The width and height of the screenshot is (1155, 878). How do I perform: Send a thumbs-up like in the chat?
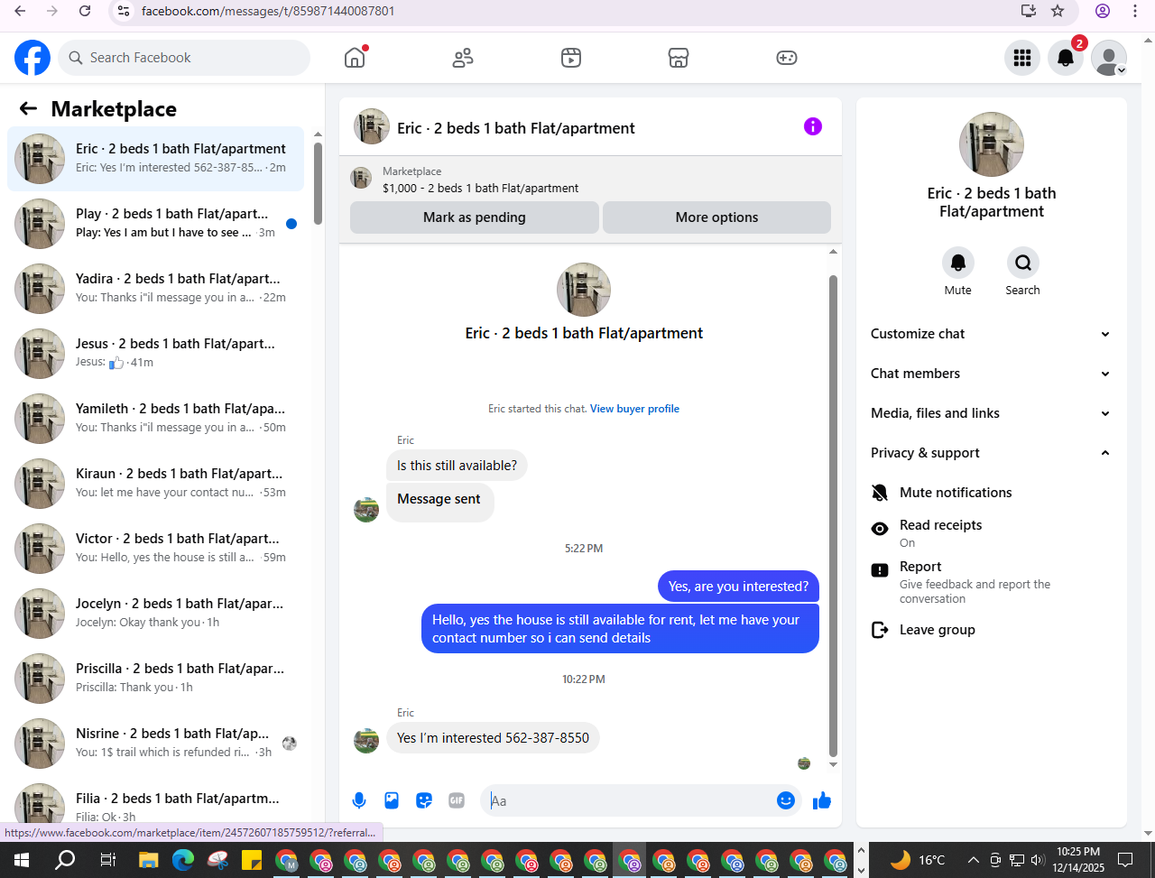pos(822,800)
